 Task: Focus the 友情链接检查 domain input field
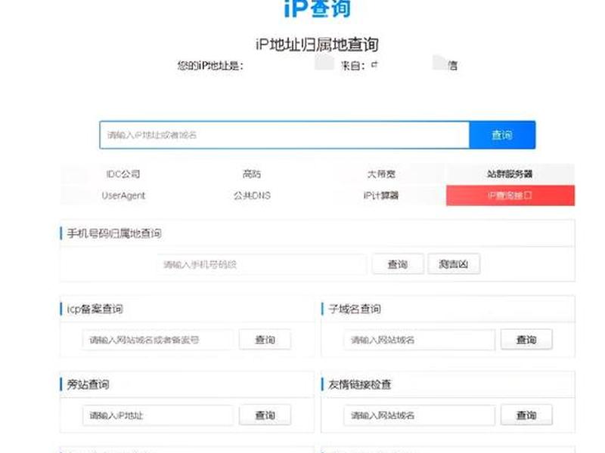420,415
